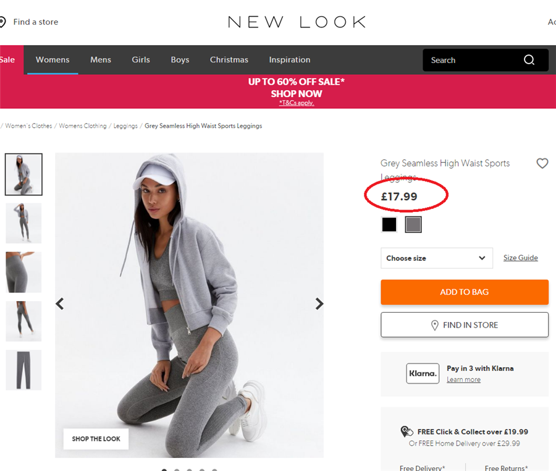Open the Size Guide link

coord(521,258)
